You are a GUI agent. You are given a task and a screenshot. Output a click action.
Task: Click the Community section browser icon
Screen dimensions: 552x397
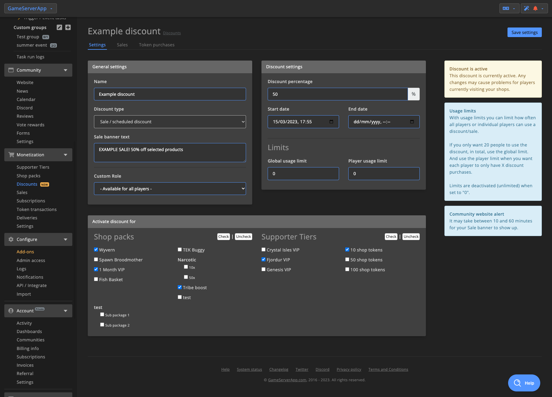11,70
